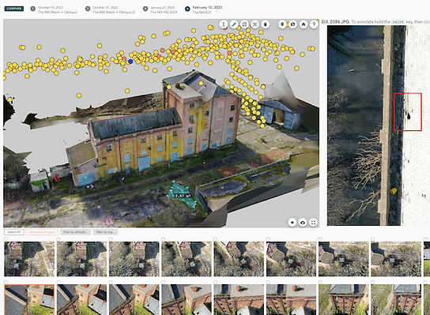The width and height of the screenshot is (430, 315).
Task: Tick checkbox of seventh thumbnail in upper row
Action: 320,239
